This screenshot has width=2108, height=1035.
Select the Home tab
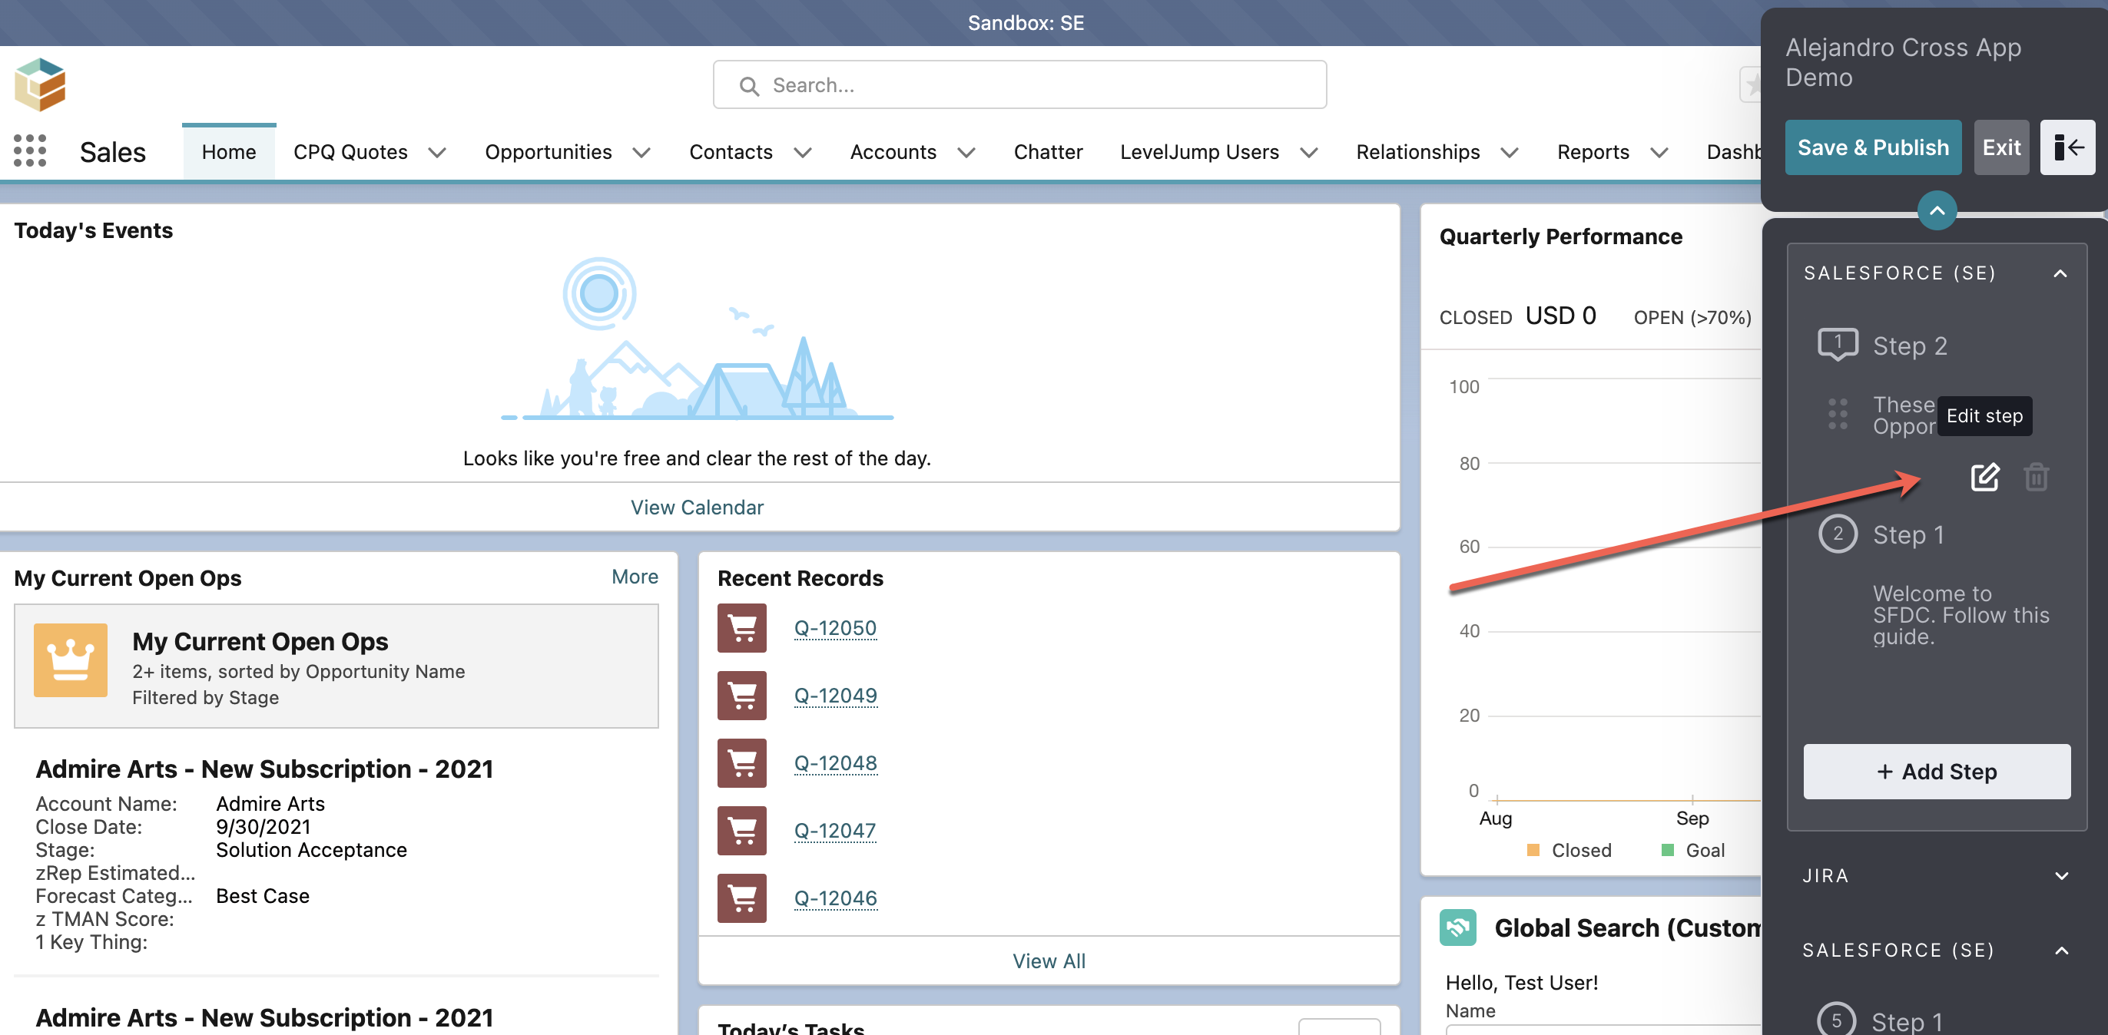[229, 152]
